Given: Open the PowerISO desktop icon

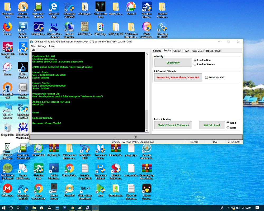Looking at the screenshot, I should coord(69,190).
